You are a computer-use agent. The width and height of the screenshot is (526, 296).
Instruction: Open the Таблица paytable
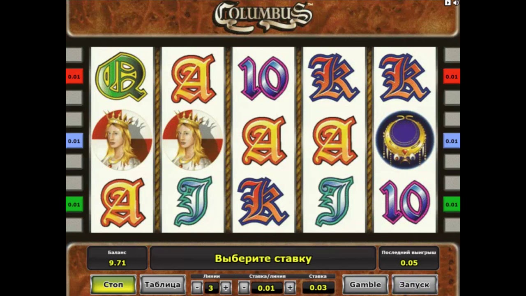tap(163, 284)
